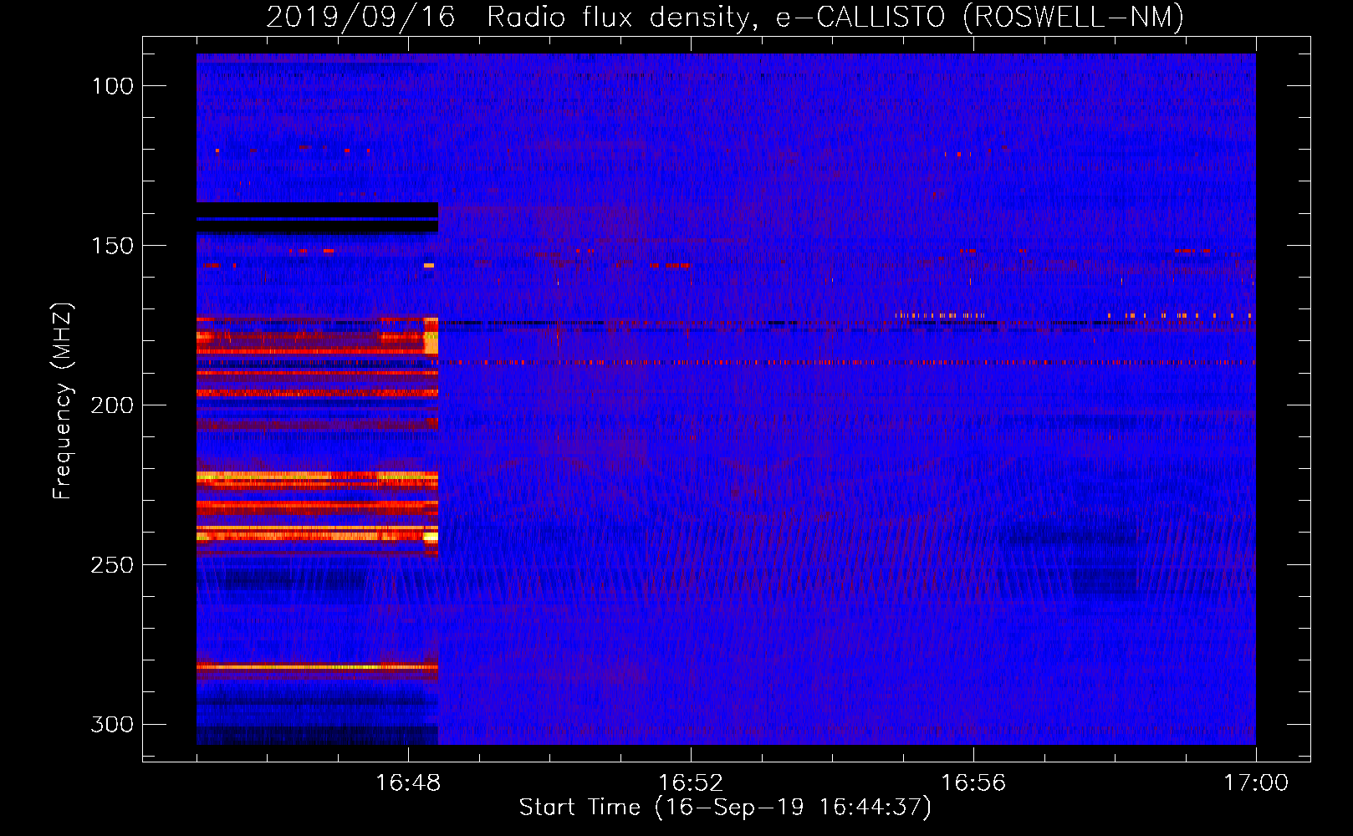This screenshot has width=1353, height=836.
Task: Click the 100 frequency tick label
Action: 113,86
